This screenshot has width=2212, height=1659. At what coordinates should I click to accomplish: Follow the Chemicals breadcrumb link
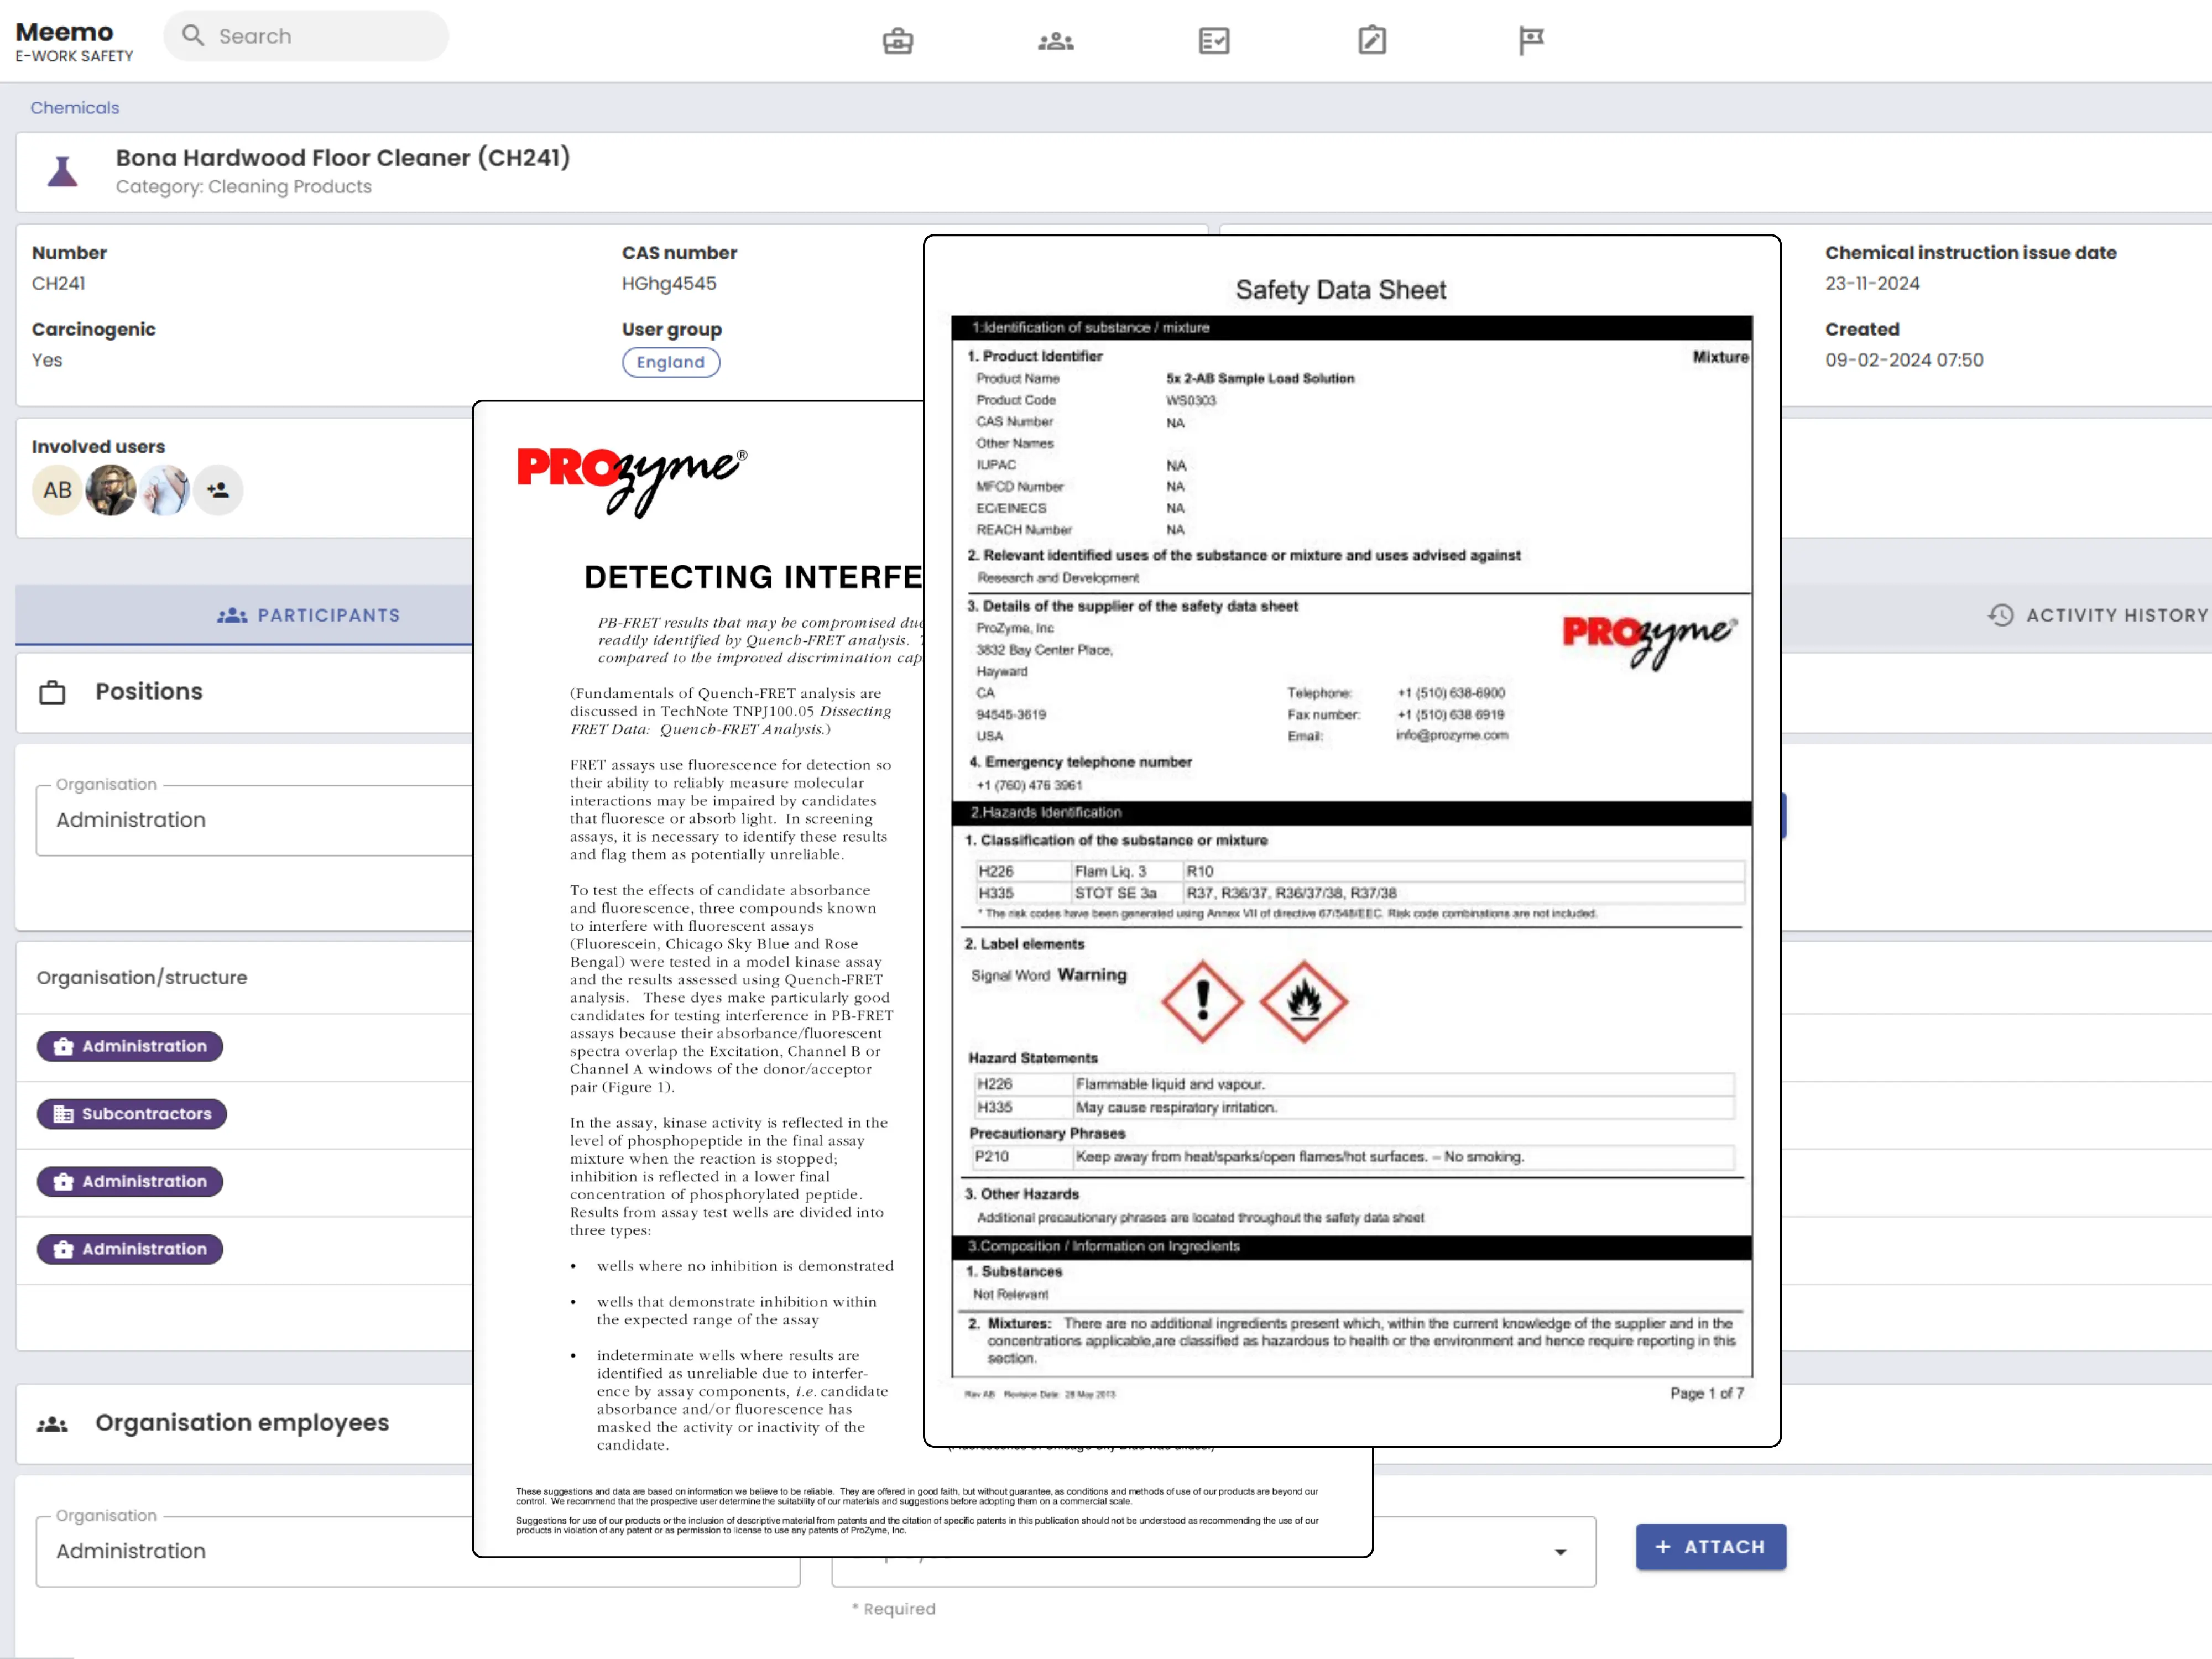pos(74,107)
